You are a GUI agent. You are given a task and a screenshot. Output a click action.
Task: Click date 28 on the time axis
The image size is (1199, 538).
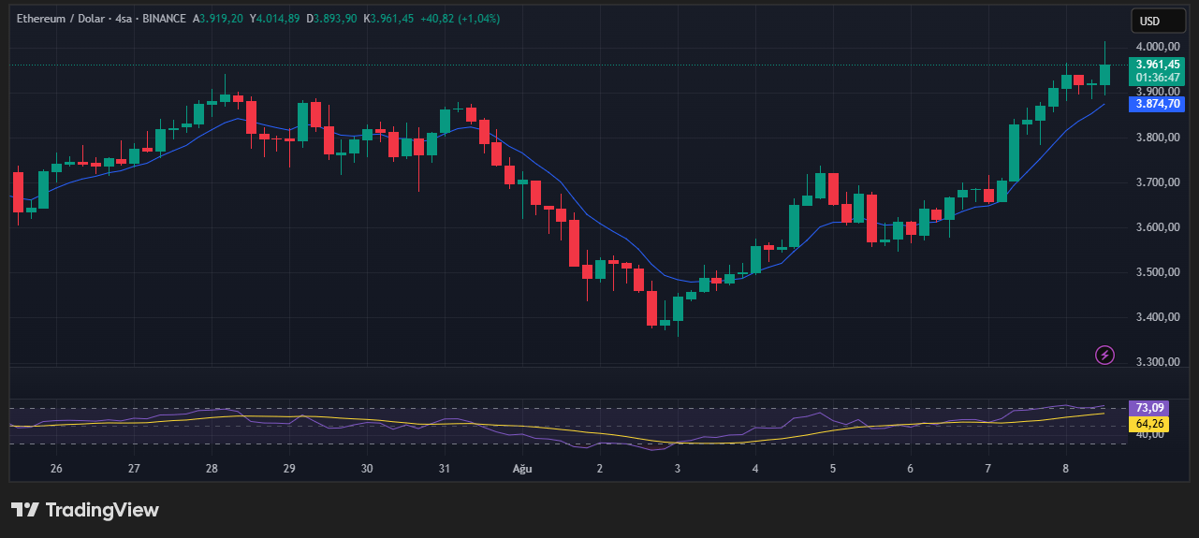[x=212, y=468]
